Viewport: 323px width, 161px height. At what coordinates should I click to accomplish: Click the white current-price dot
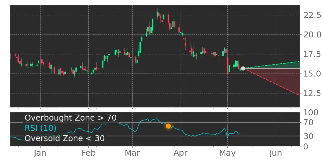click(243, 68)
